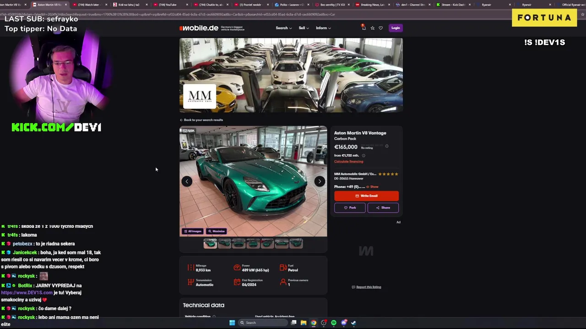Click the financing info icon beside €1,722 mth.

364,155
